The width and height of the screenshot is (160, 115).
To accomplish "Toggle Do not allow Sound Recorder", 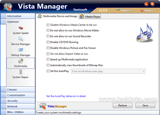I will [48, 36].
